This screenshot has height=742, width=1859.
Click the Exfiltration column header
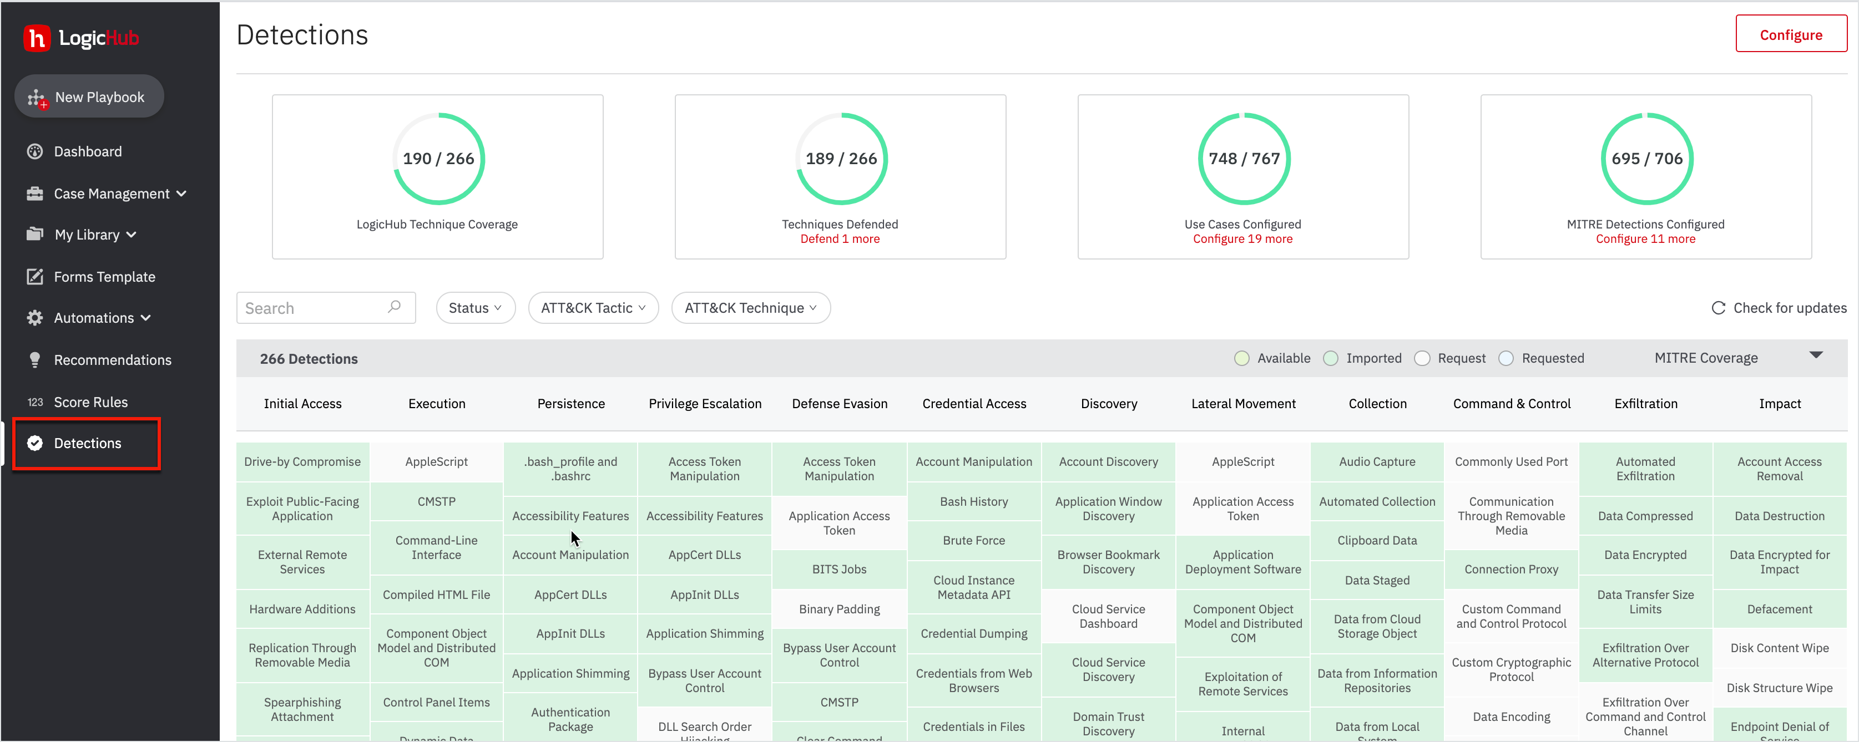1645,404
